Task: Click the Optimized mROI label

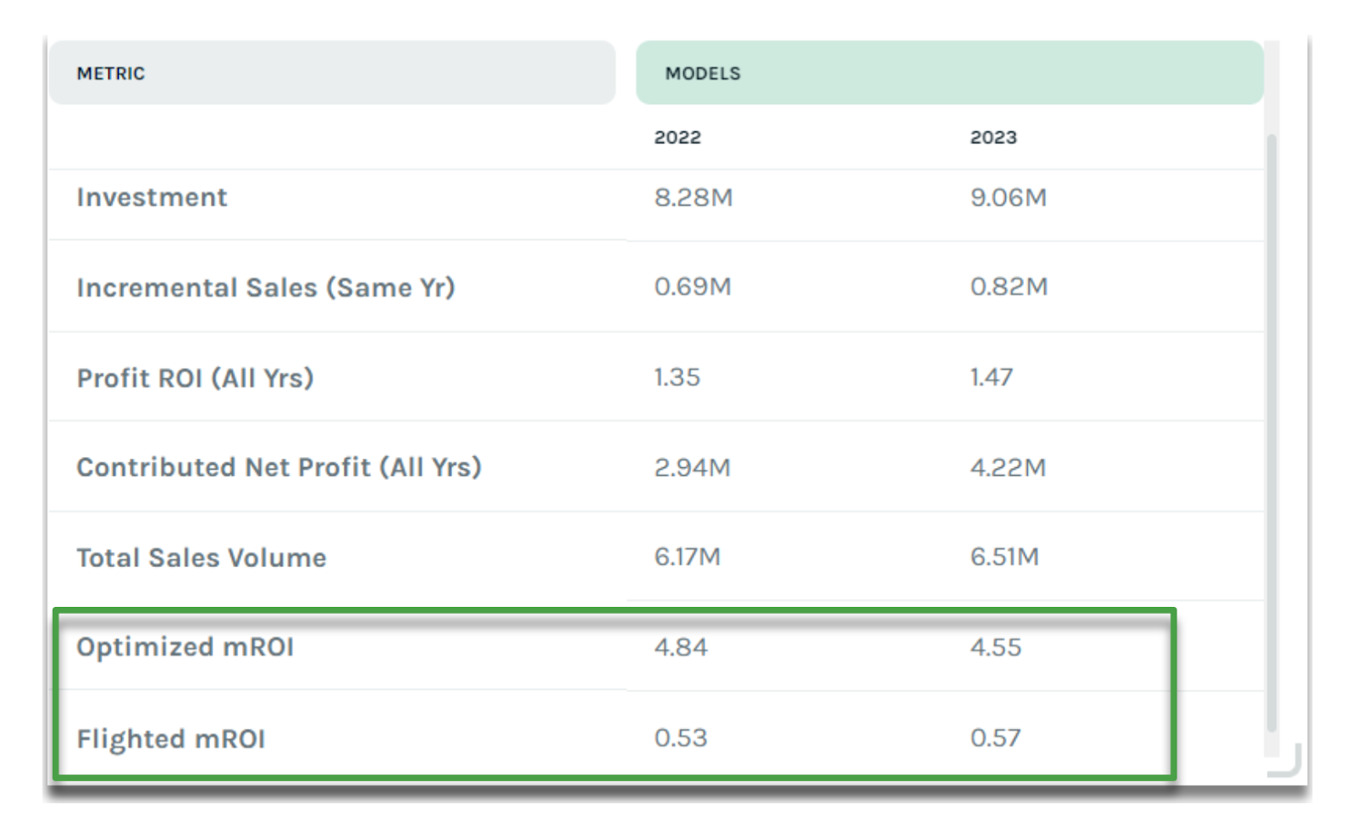Action: click(x=185, y=647)
